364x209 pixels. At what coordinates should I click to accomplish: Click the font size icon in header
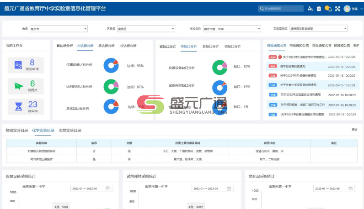coord(310,8)
